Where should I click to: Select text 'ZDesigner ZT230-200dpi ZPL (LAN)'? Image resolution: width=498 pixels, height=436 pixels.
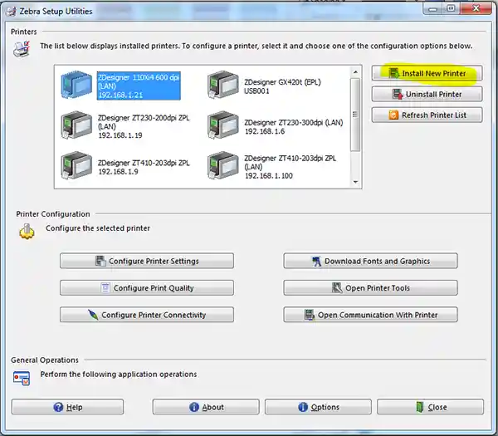(x=144, y=122)
